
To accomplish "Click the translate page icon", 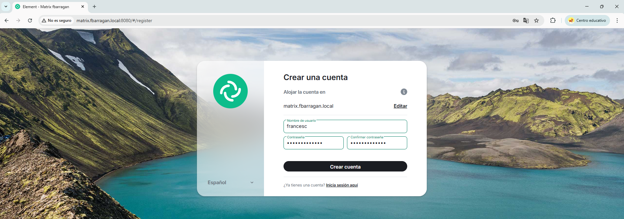I will (x=526, y=21).
